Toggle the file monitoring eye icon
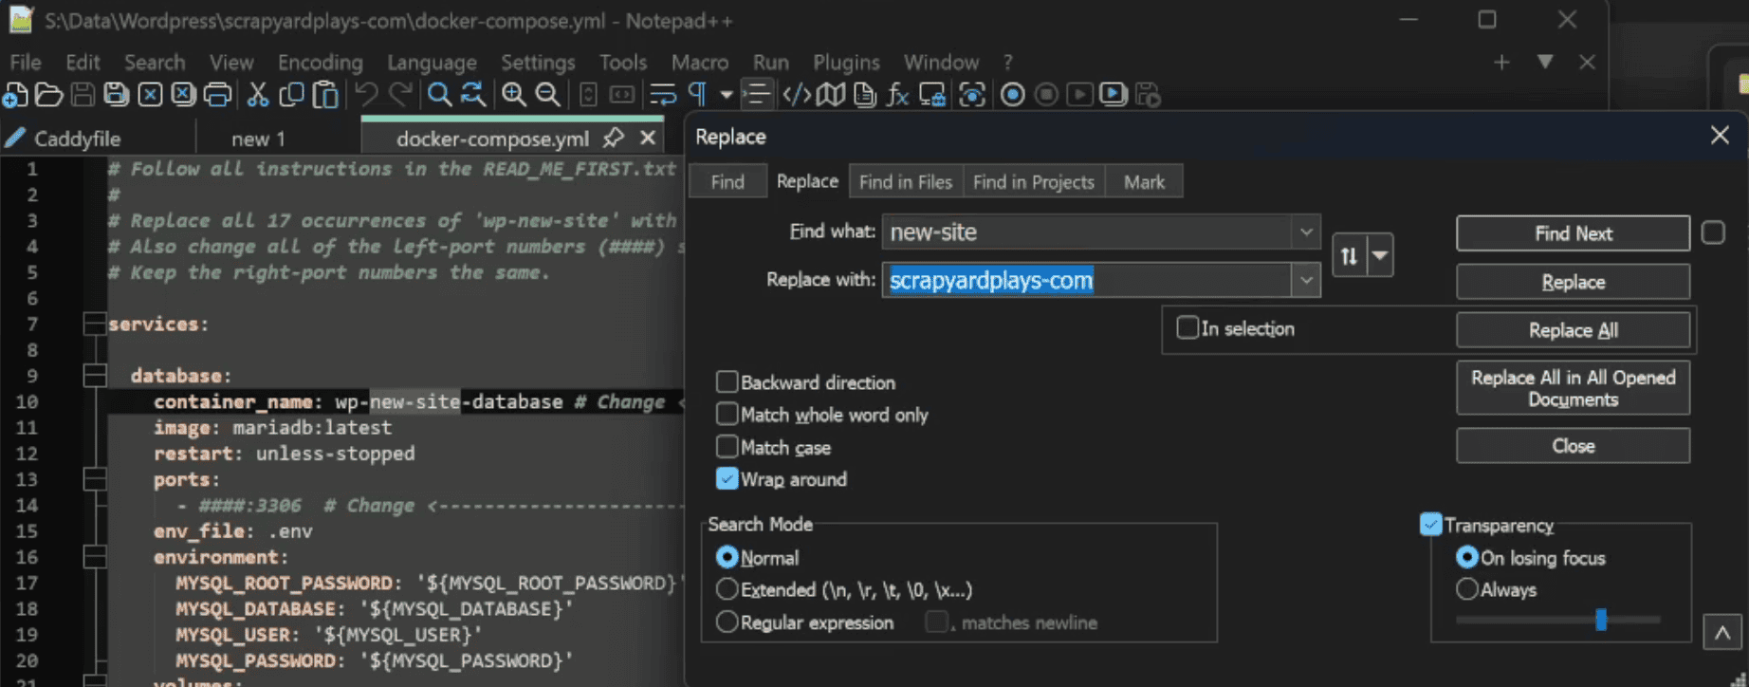Viewport: 1749px width, 687px height. tap(972, 95)
